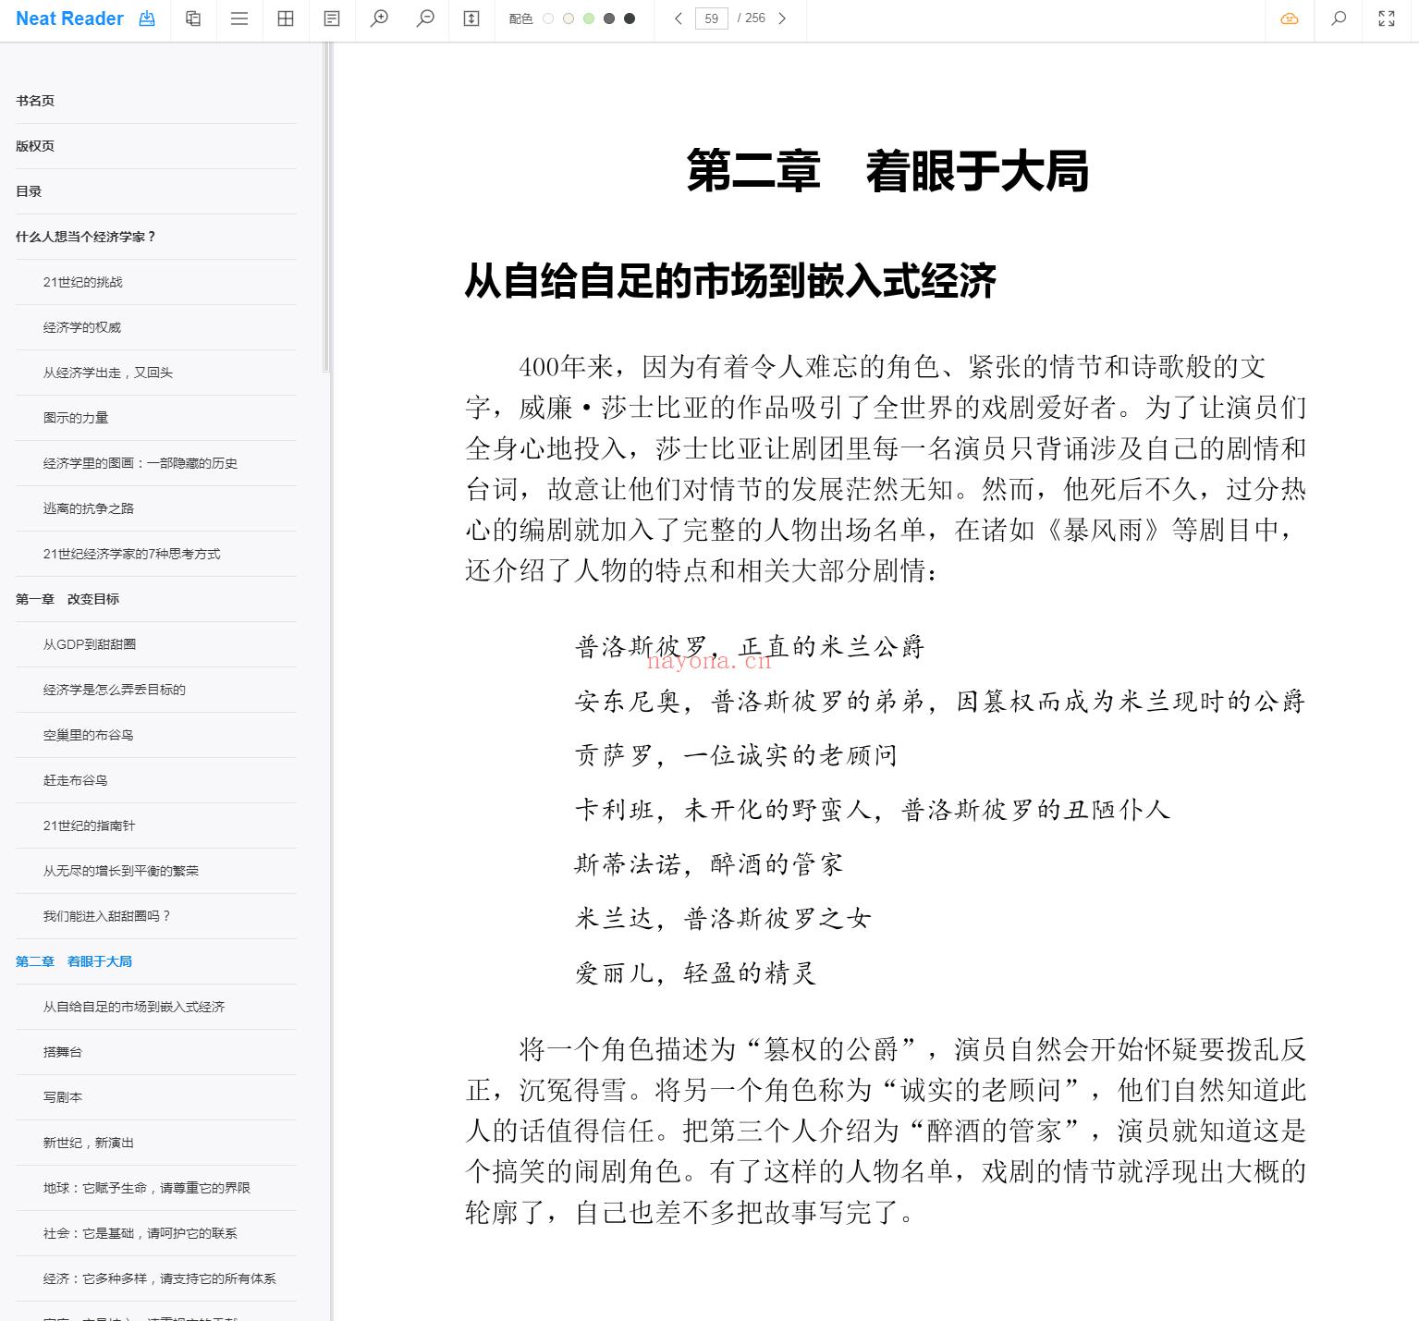Open 从自给自足的市场到嵌入式经济 sidebar entry
Viewport: 1419px width, 1321px height.
133,1007
